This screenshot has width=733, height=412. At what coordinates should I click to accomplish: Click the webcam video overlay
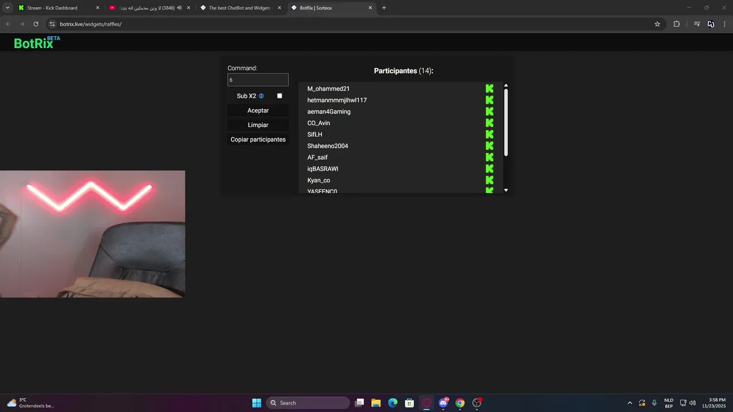click(x=92, y=234)
